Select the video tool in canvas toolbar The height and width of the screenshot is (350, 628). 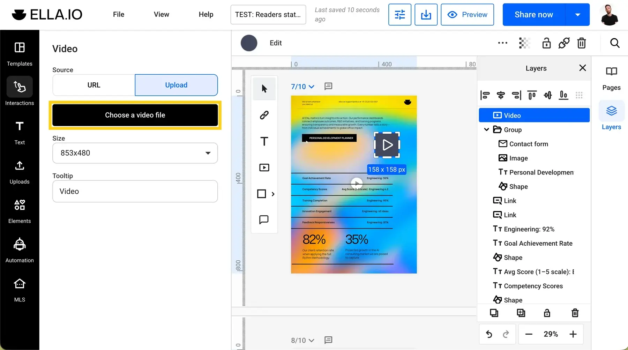[264, 167]
